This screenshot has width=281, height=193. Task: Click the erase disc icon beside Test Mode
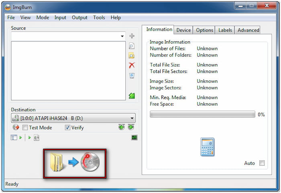(x=16, y=128)
